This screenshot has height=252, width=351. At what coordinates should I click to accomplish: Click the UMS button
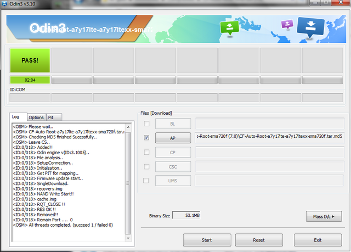[173, 181]
